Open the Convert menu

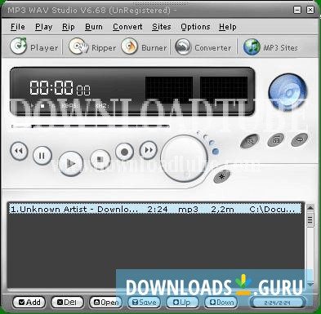click(x=127, y=27)
